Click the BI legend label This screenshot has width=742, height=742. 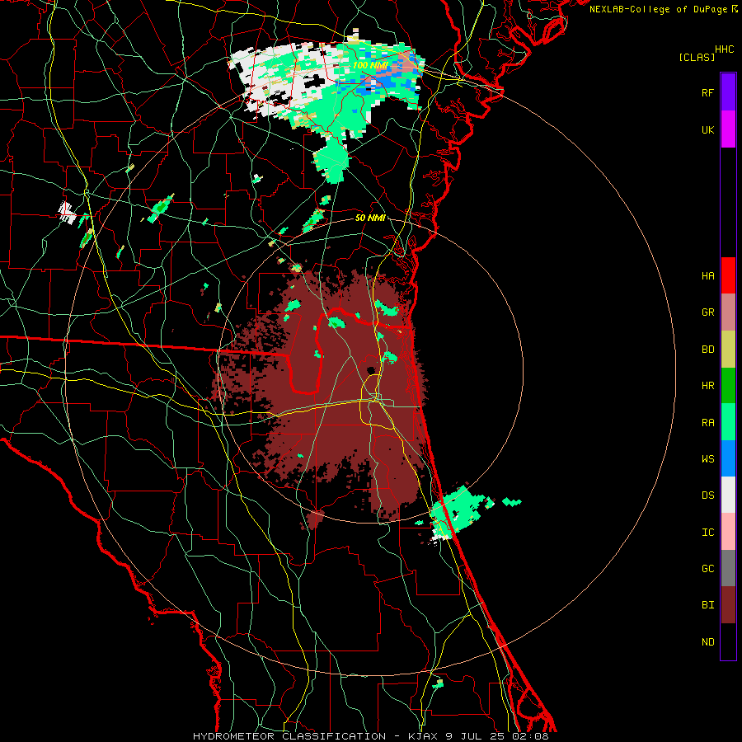coord(707,605)
